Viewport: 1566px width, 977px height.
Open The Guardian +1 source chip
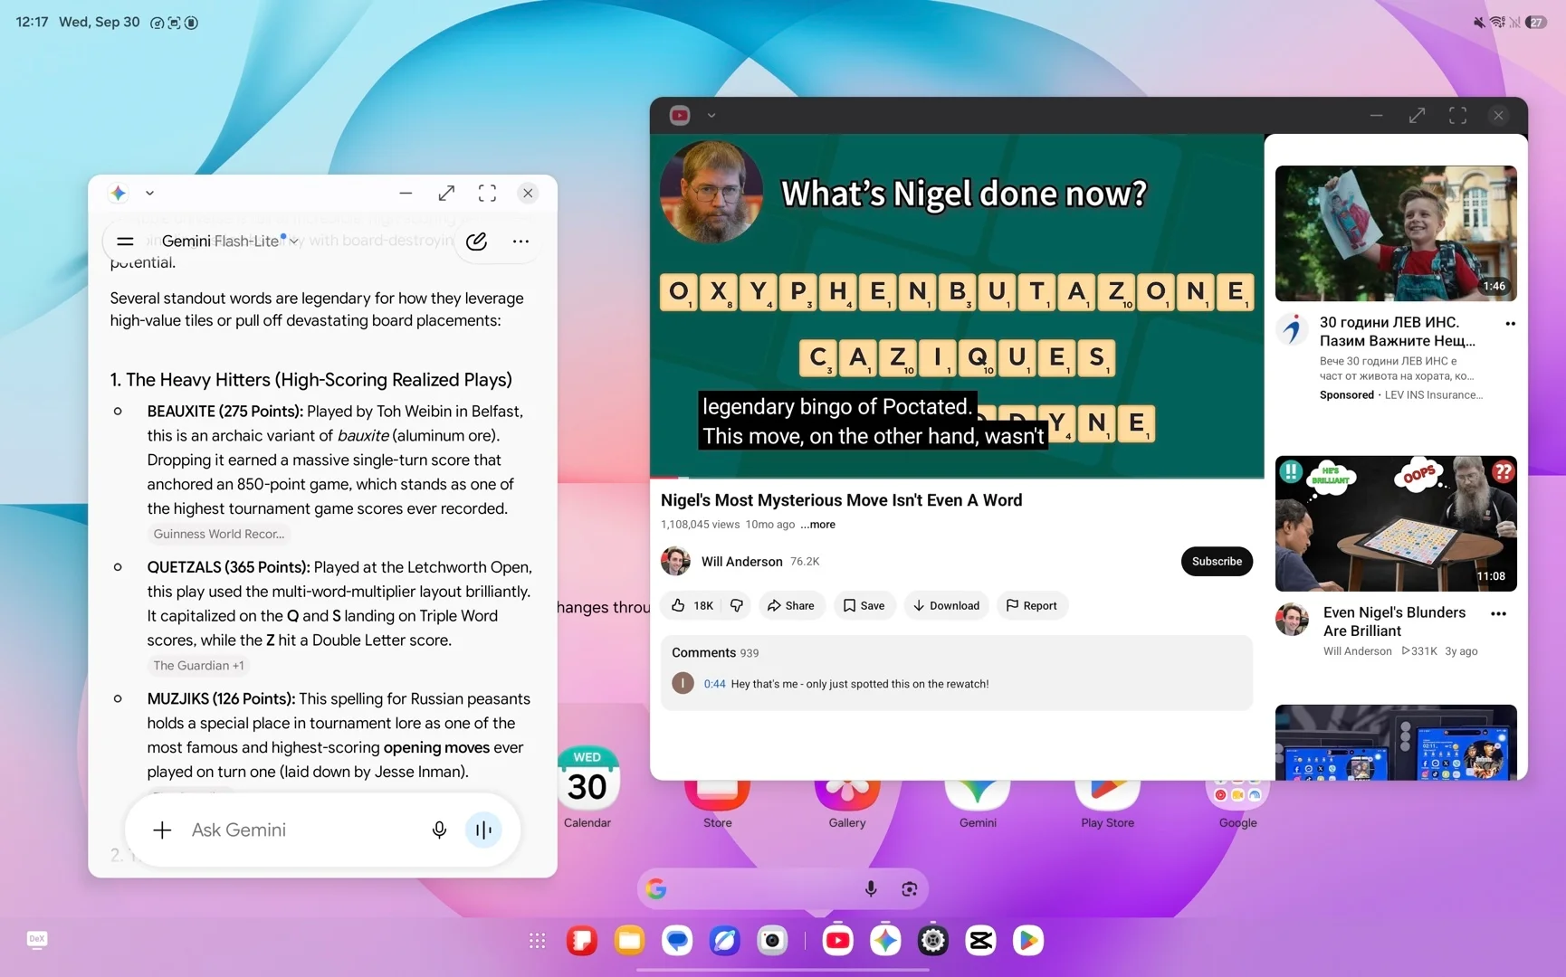198,666
